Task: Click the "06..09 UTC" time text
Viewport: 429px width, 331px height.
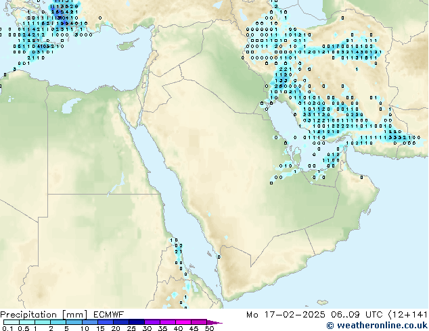Action: (357, 315)
